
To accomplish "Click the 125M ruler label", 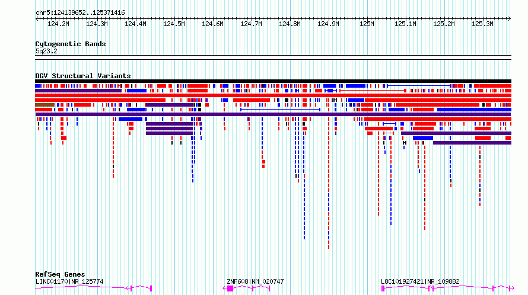I will click(x=367, y=24).
